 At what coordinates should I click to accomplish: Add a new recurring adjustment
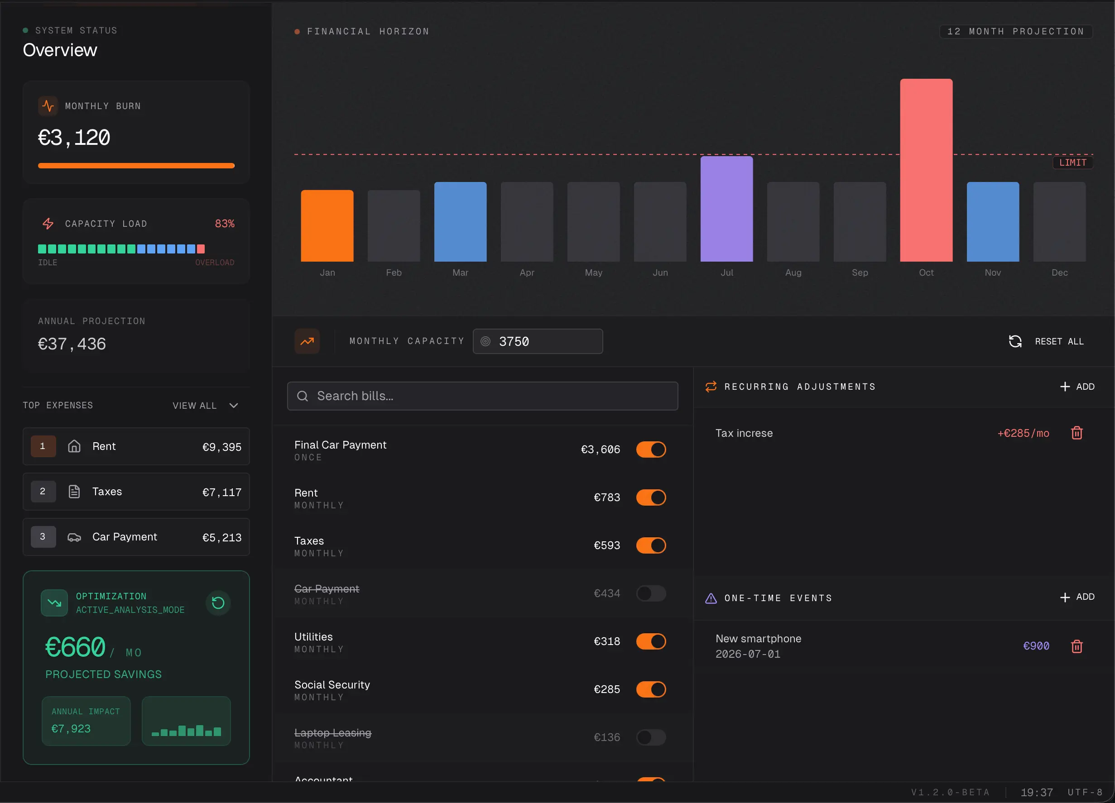[1077, 387]
